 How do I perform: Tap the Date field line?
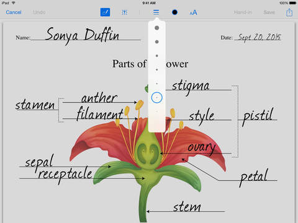pyautogui.click(x=258, y=37)
